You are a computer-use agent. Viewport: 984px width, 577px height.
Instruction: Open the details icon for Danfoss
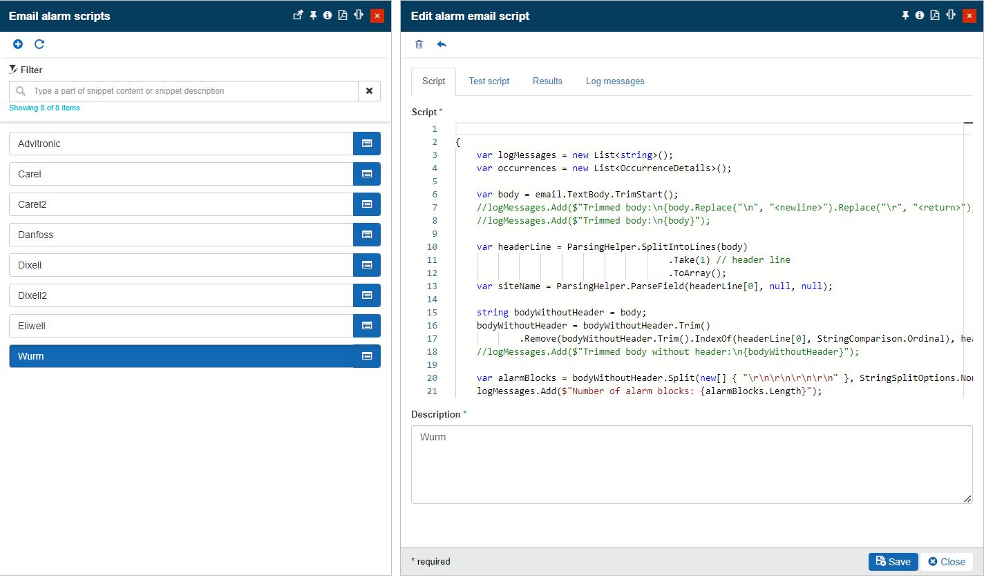pos(367,235)
